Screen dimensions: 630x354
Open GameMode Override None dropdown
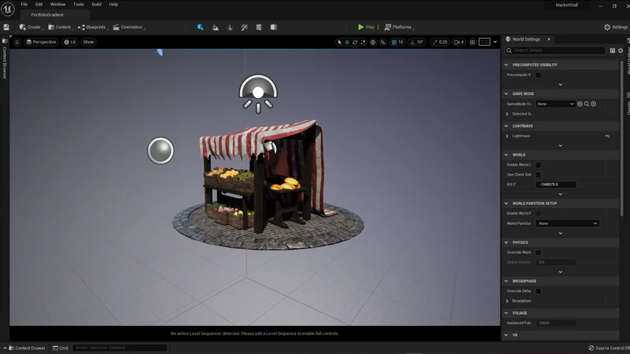(x=556, y=104)
